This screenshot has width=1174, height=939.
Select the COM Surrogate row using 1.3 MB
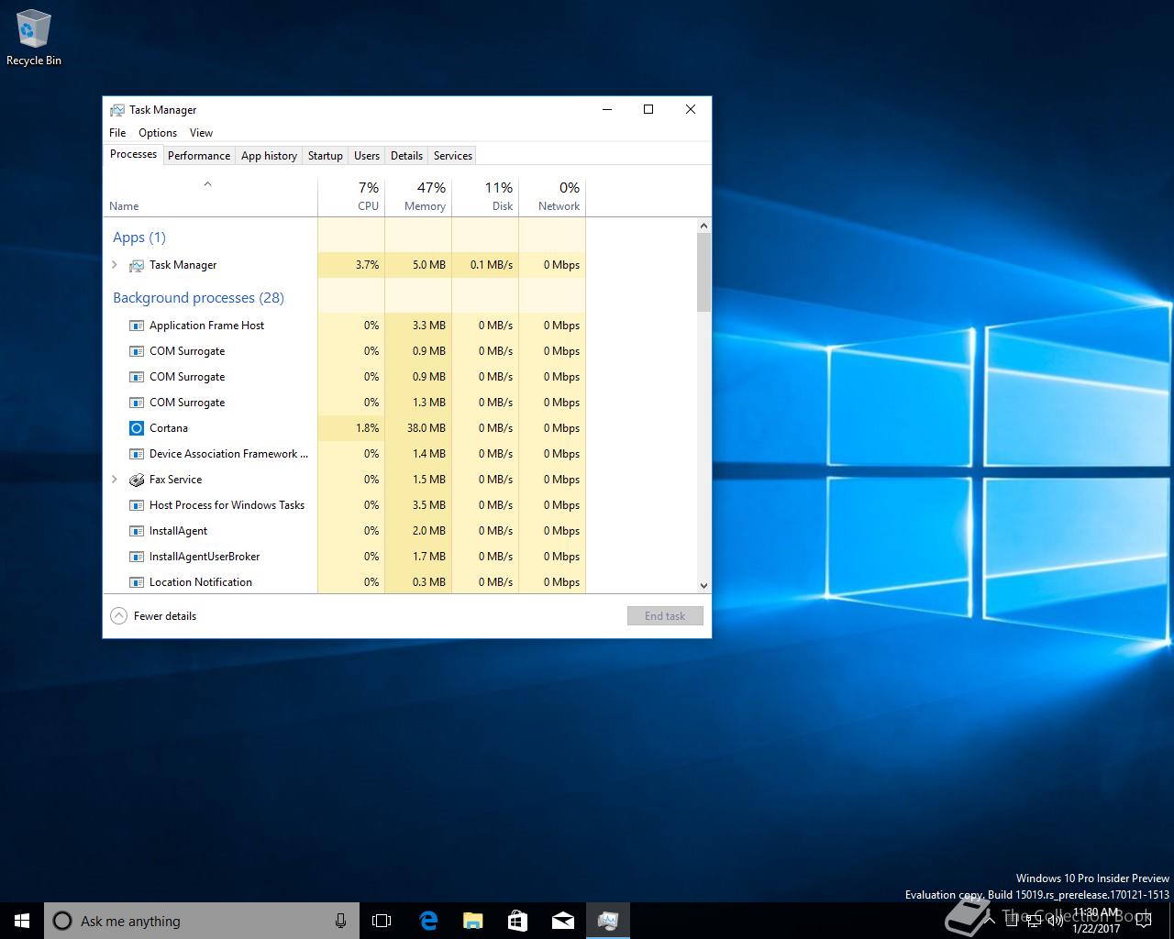tap(345, 403)
